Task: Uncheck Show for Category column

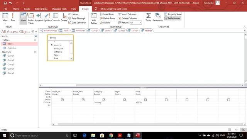Action: 104,100
